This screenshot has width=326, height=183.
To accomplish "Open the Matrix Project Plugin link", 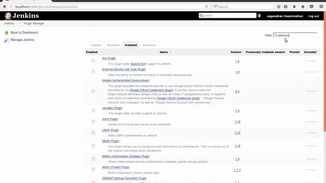I will tap(116, 167).
